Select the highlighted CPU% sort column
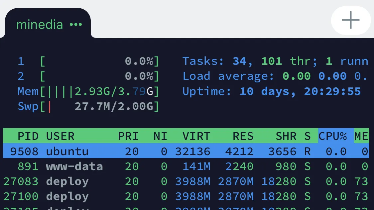Screen dimensions: 374x210 click(333, 136)
